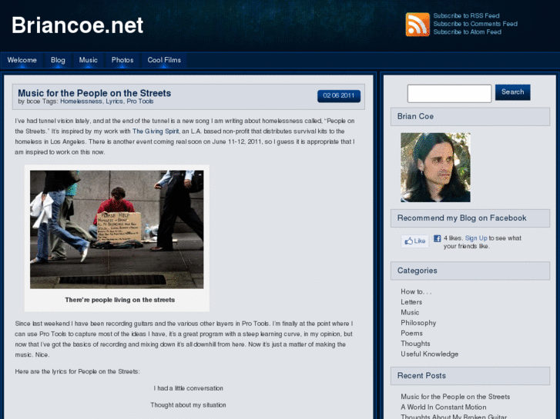The image size is (560, 419).
Task: Open the Welcome menu item
Action: 22,60
